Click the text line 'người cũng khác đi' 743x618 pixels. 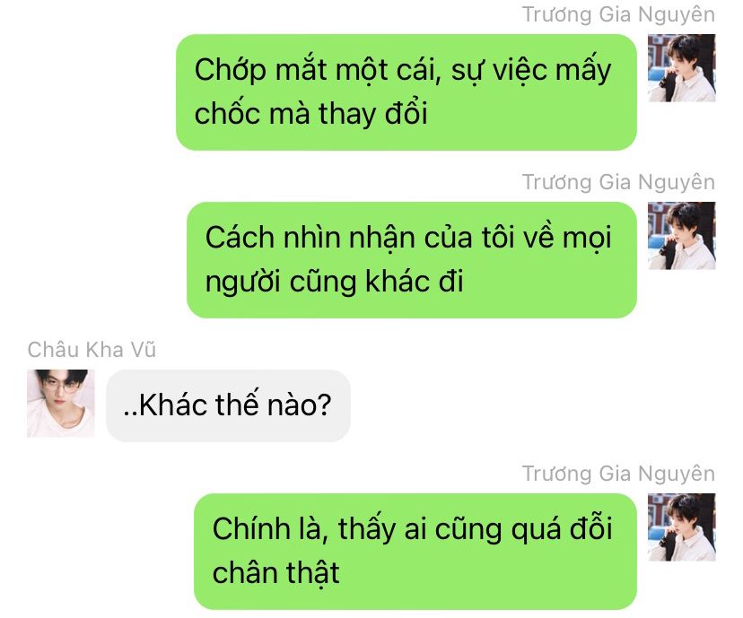tap(334, 282)
